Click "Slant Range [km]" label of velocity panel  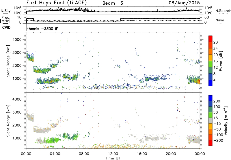(x=8, y=121)
